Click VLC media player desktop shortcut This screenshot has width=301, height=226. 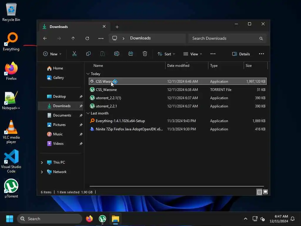[x=11, y=132]
